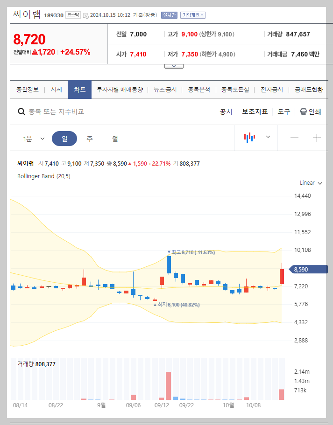Click the 8,590 current price marker
Image resolution: width=333 pixels, height=425 pixels.
tap(308, 270)
